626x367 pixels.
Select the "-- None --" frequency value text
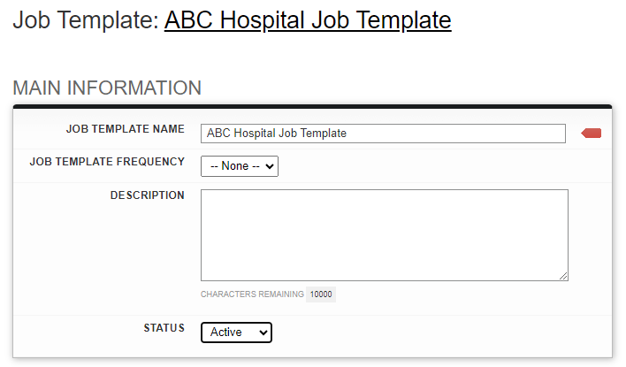point(235,166)
